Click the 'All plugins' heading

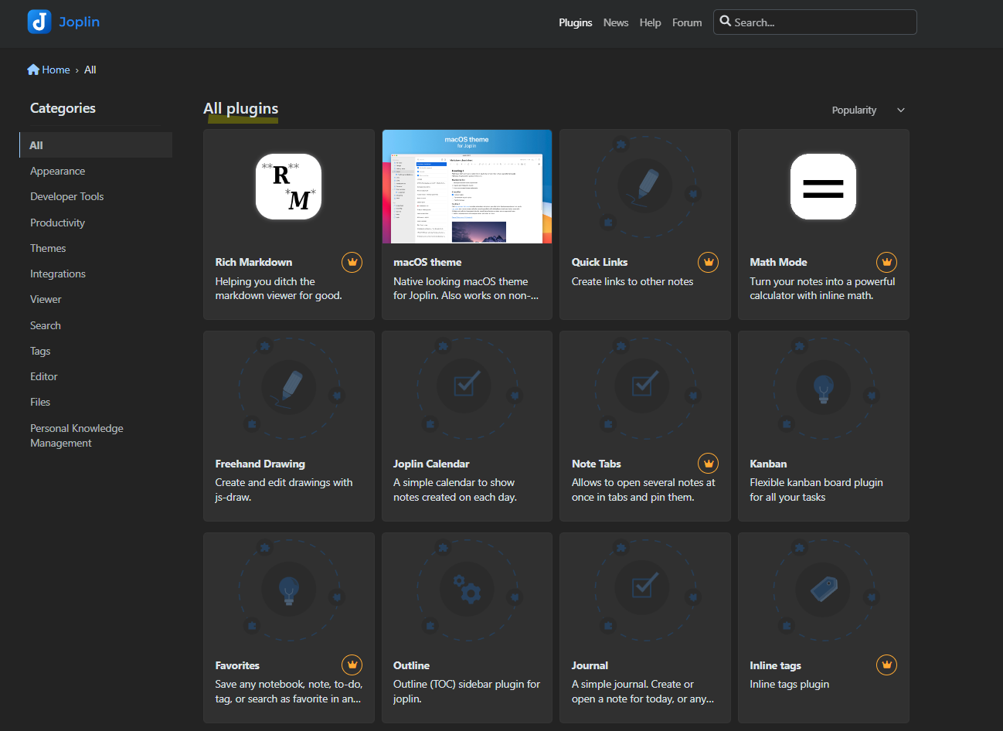tap(240, 108)
